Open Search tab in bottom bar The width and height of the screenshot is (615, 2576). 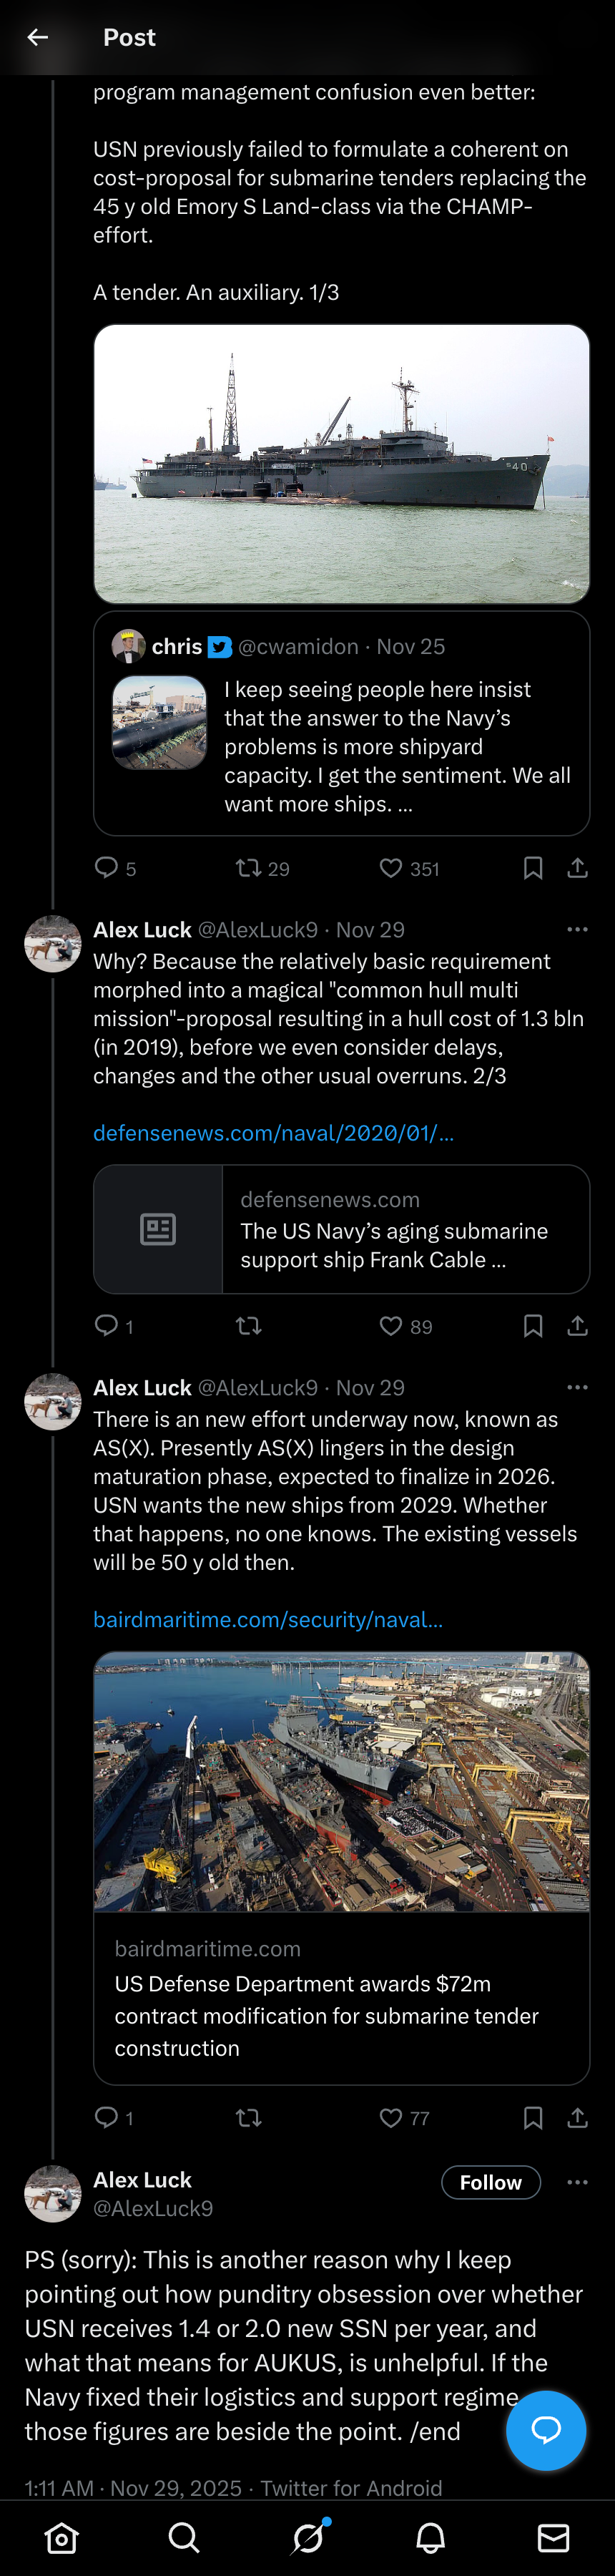click(x=184, y=2537)
